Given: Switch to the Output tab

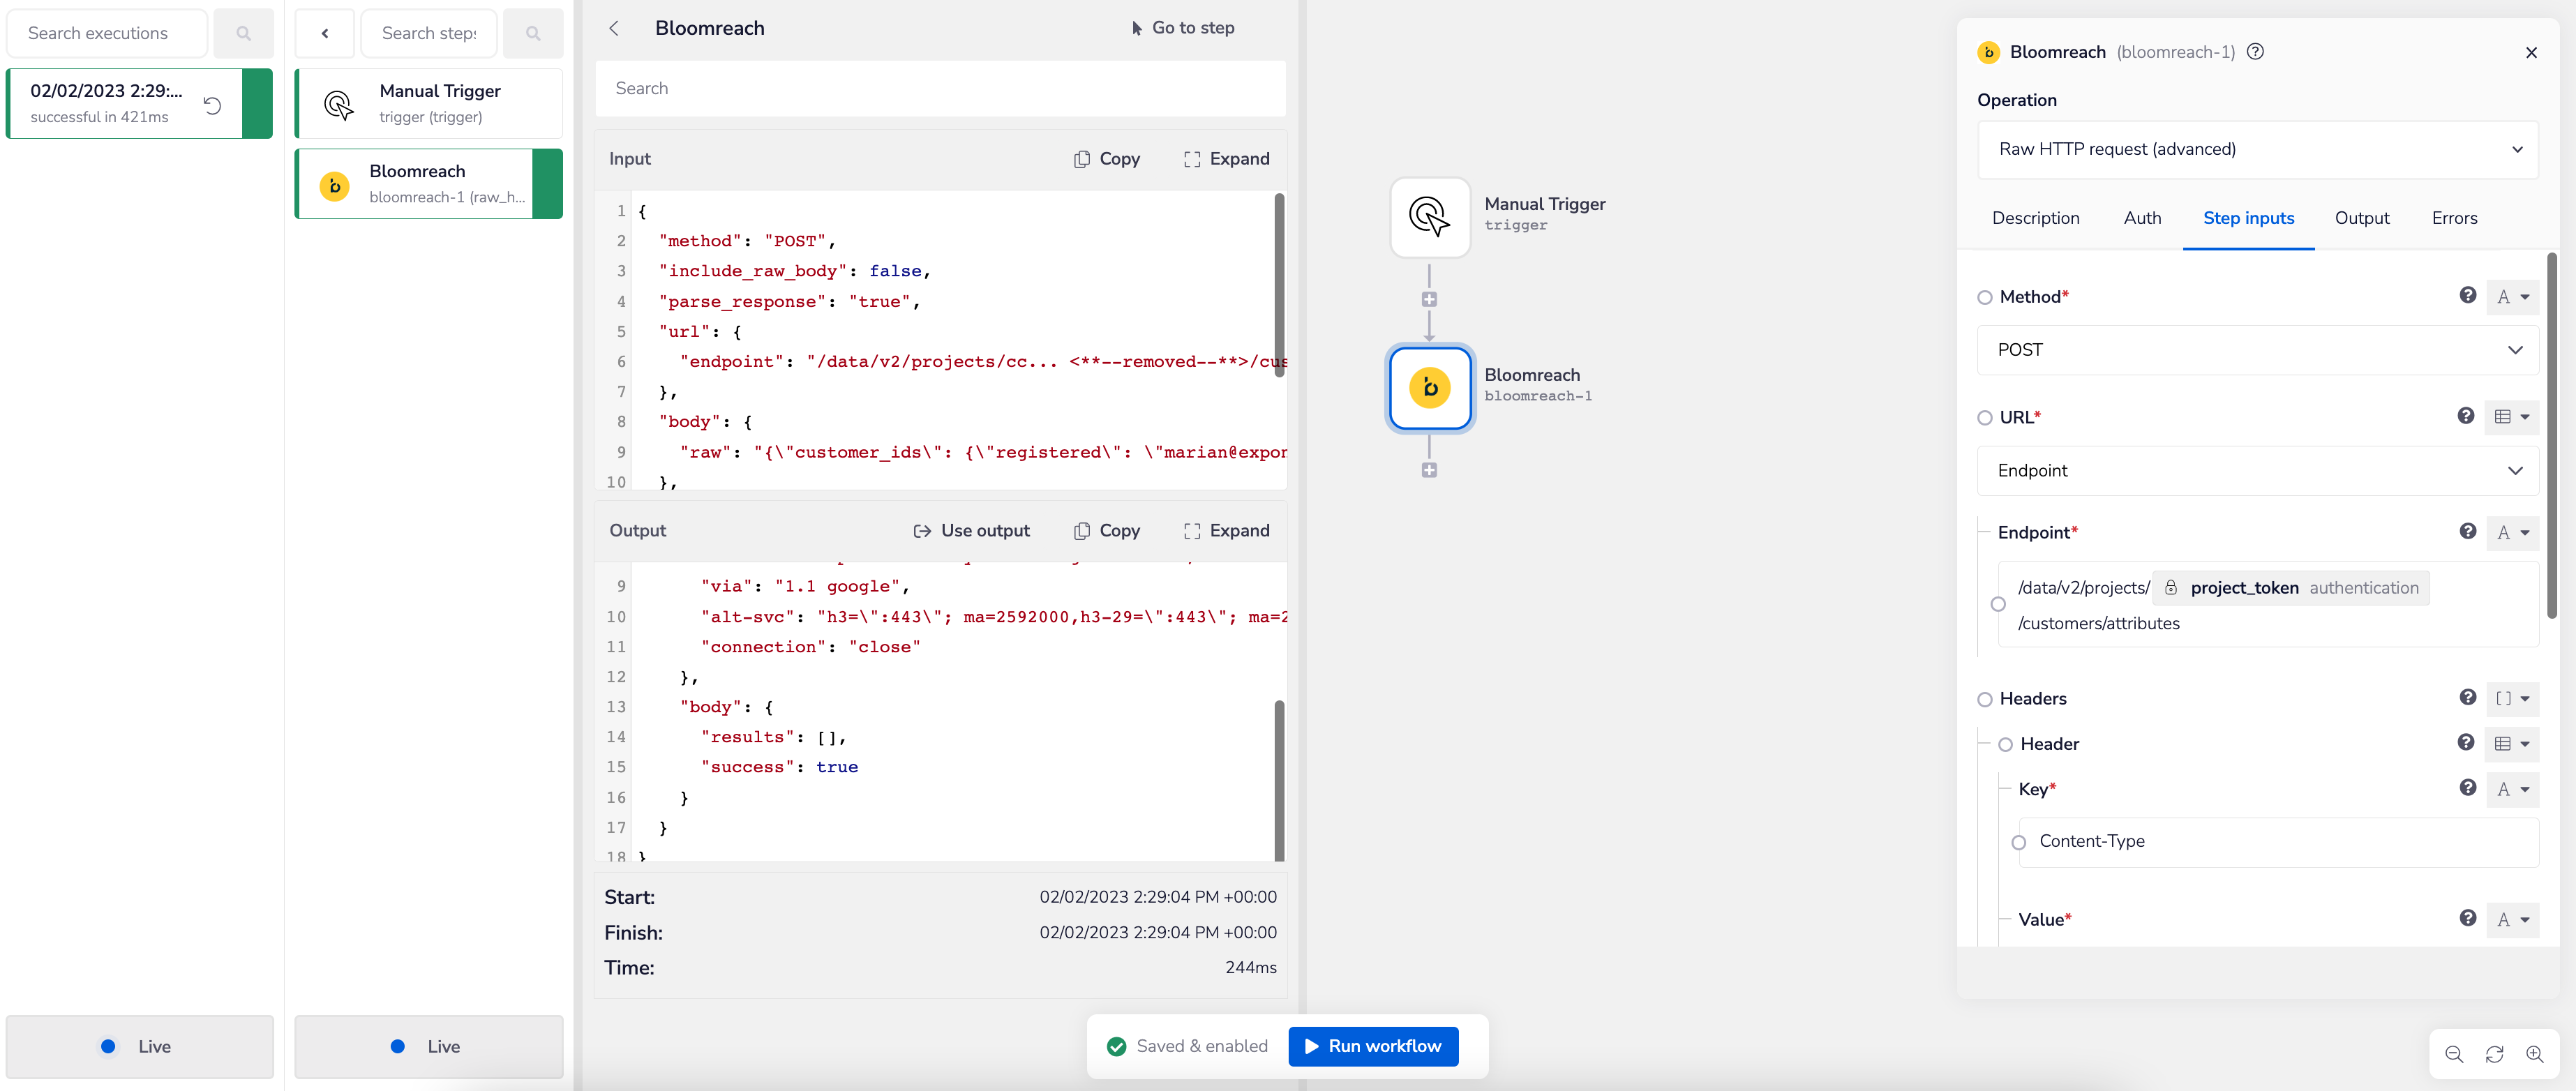Looking at the screenshot, I should click(2362, 218).
